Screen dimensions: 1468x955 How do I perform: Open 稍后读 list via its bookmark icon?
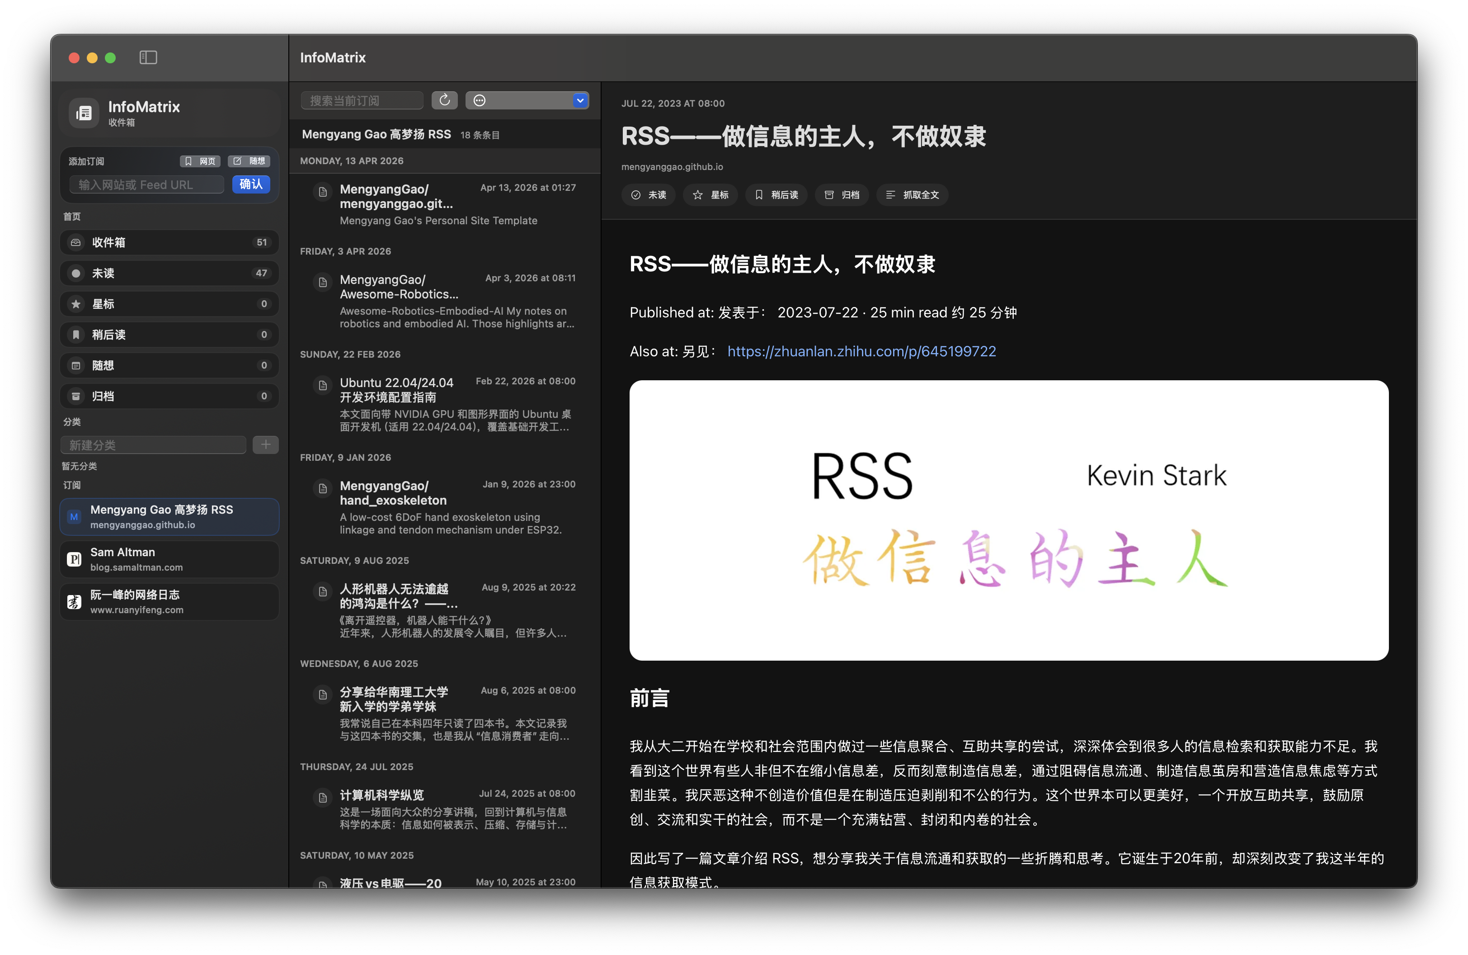click(x=76, y=334)
